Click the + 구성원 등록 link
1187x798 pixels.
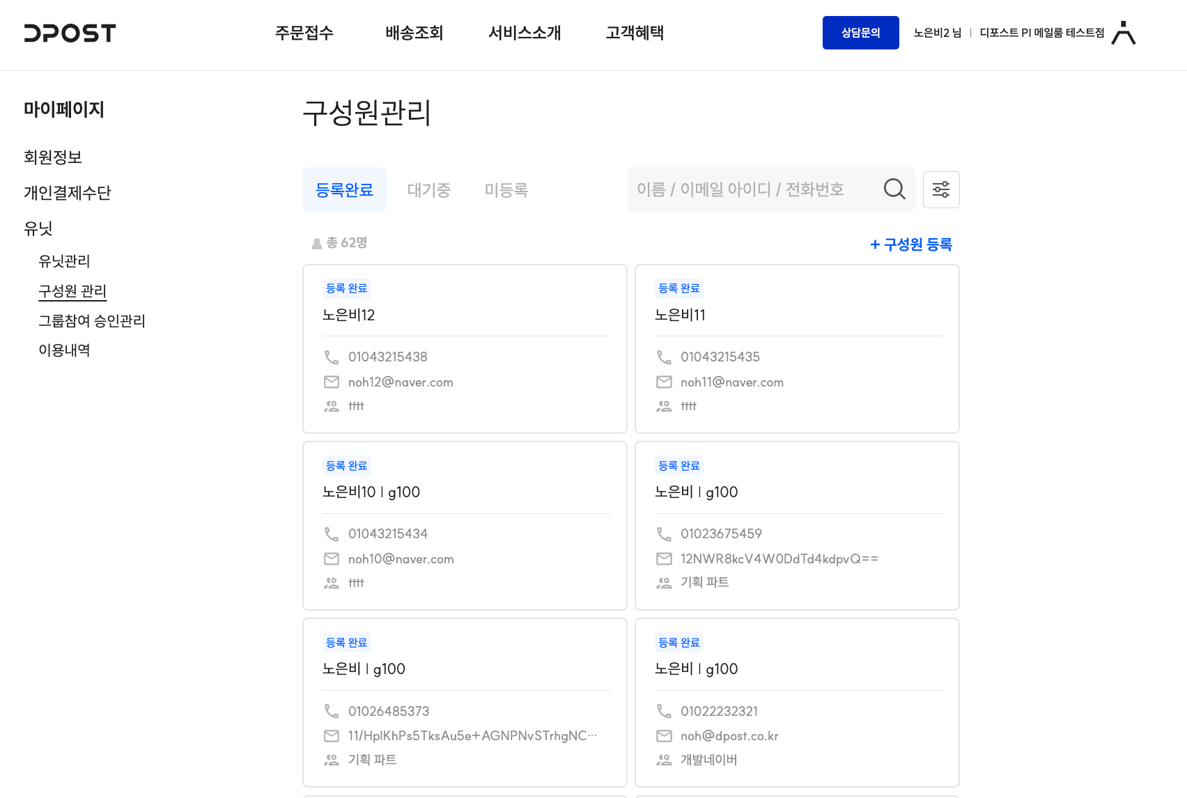(910, 244)
